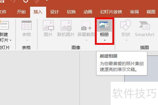The width and height of the screenshot is (158, 105).
Task: Click the Table (表格) grid icon
Action: [27, 25]
